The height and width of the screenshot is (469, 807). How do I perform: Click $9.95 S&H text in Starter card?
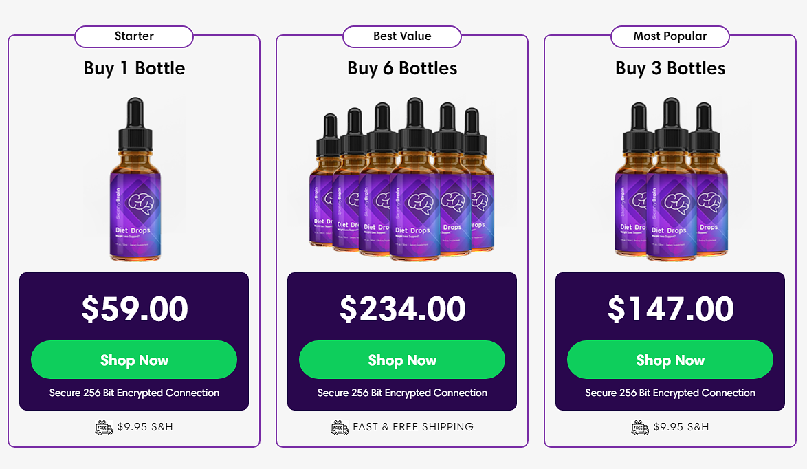pyautogui.click(x=145, y=427)
